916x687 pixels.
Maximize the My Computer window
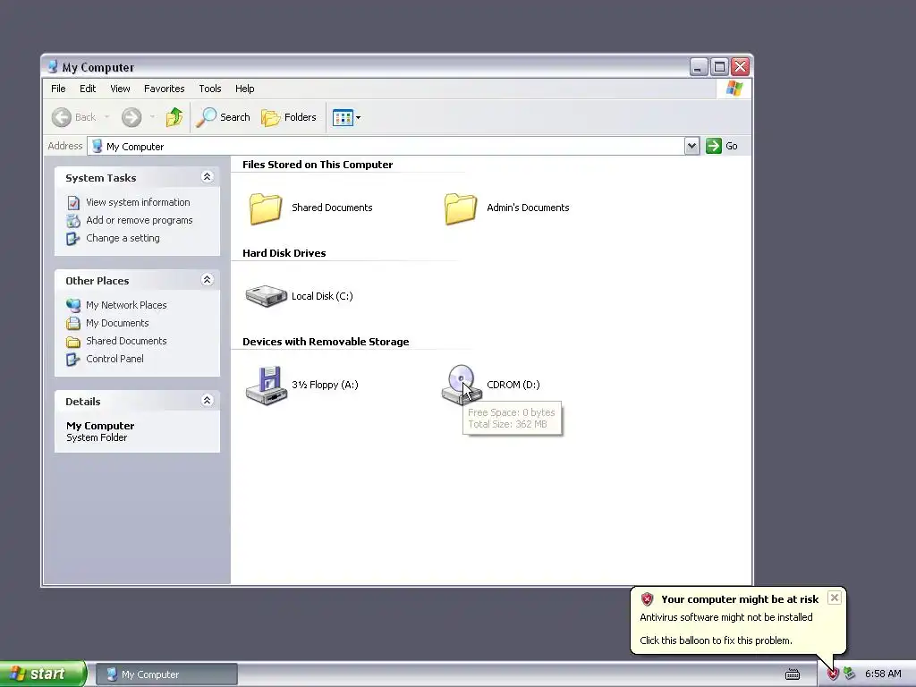(x=719, y=66)
